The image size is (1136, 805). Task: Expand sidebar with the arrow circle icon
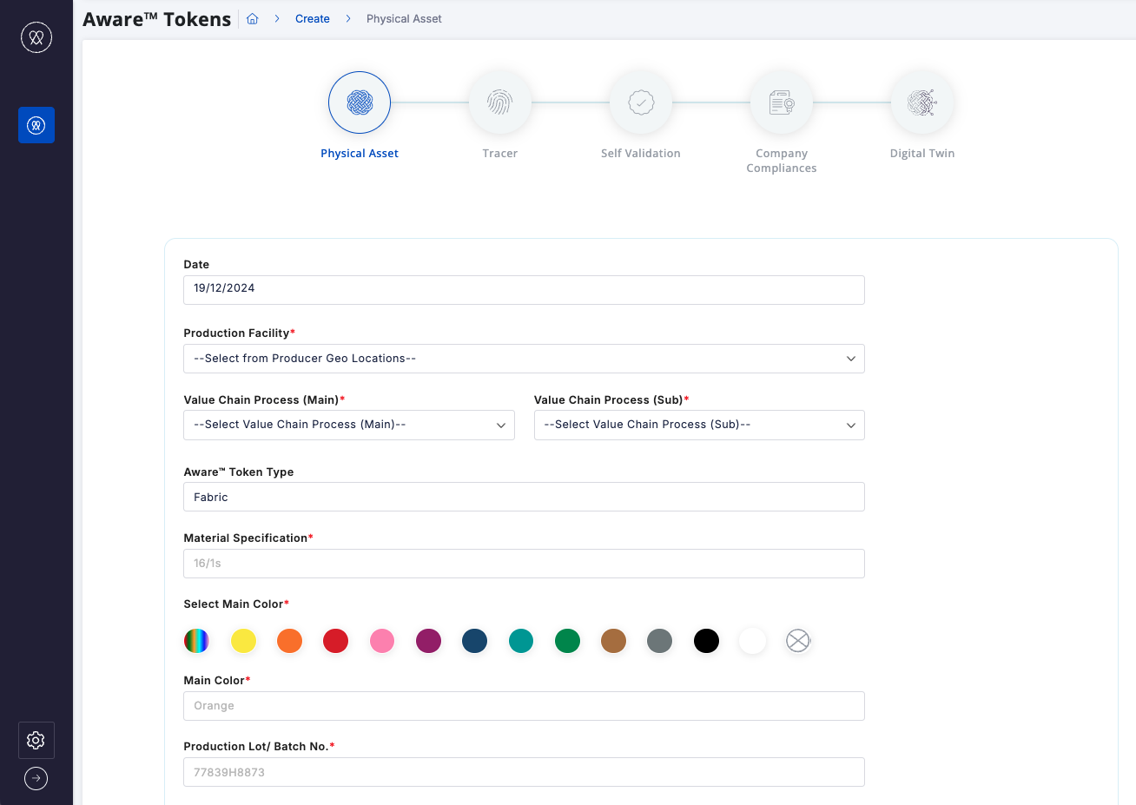(x=36, y=778)
